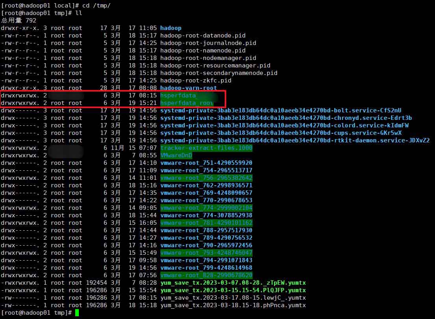Select hadoop-root-zkfc.pid file name

(196, 80)
